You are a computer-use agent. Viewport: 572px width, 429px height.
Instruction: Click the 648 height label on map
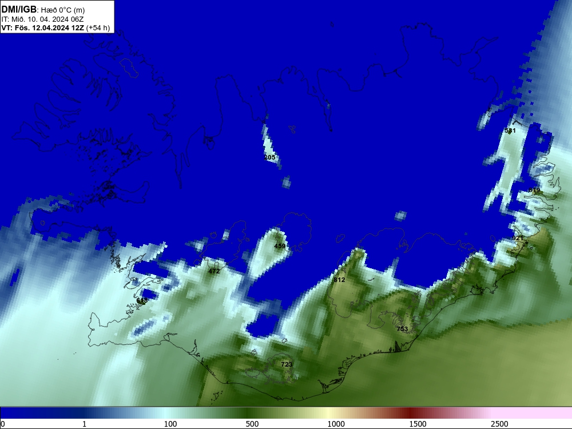(142, 301)
